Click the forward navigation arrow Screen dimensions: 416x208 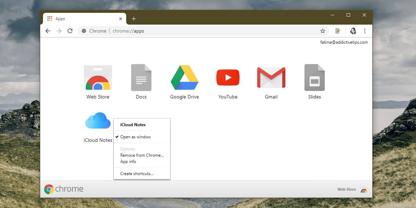(59, 31)
